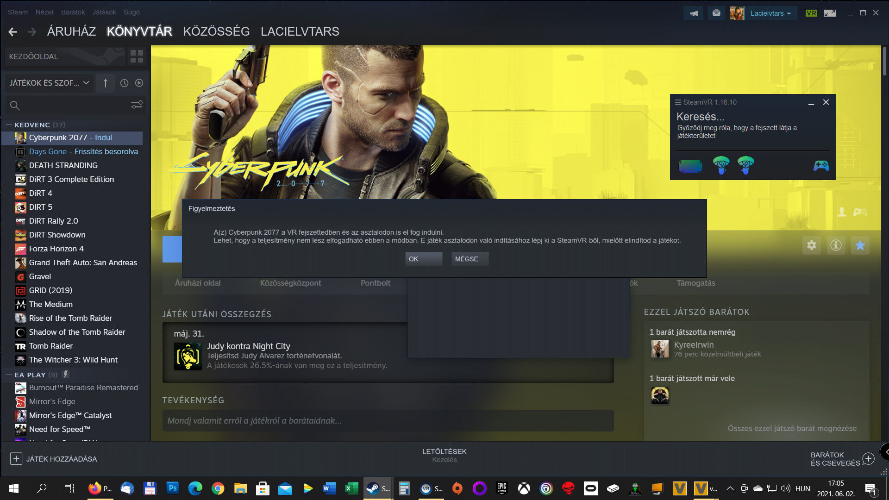The image size is (889, 500).
Task: Minimize the SteamVR window
Action: pos(811,103)
